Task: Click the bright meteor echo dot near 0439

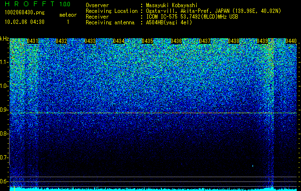Action: [253, 166]
